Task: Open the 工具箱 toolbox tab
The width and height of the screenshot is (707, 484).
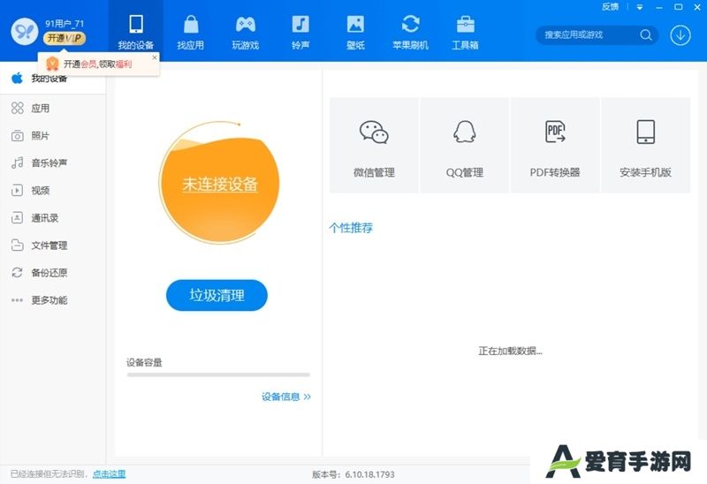Action: click(466, 32)
